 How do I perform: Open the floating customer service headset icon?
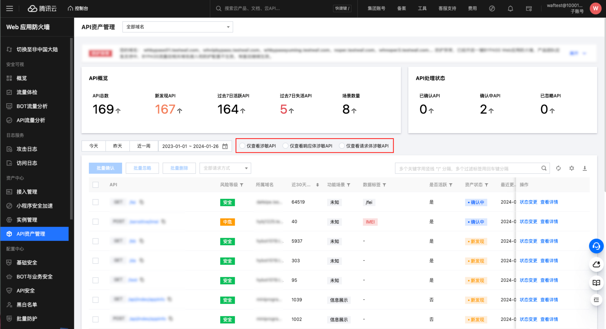(596, 246)
